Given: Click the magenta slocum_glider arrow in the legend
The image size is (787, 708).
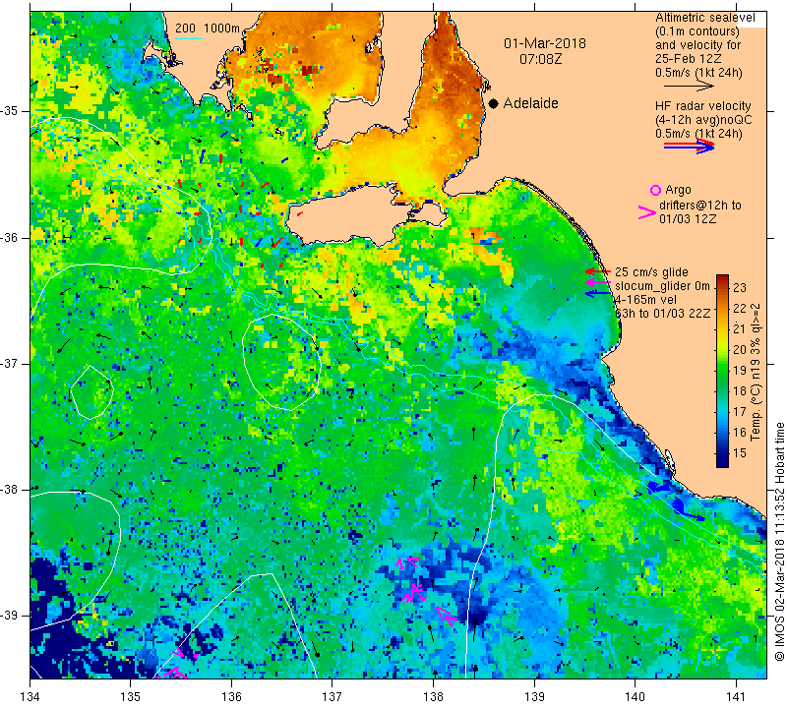Looking at the screenshot, I should (x=598, y=283).
